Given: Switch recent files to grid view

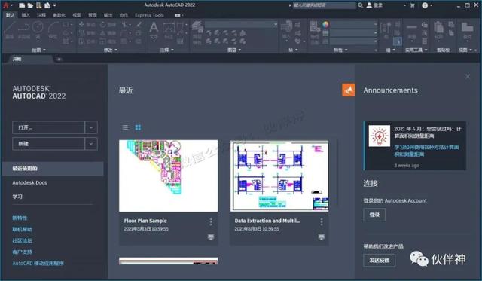Looking at the screenshot, I should [x=138, y=127].
